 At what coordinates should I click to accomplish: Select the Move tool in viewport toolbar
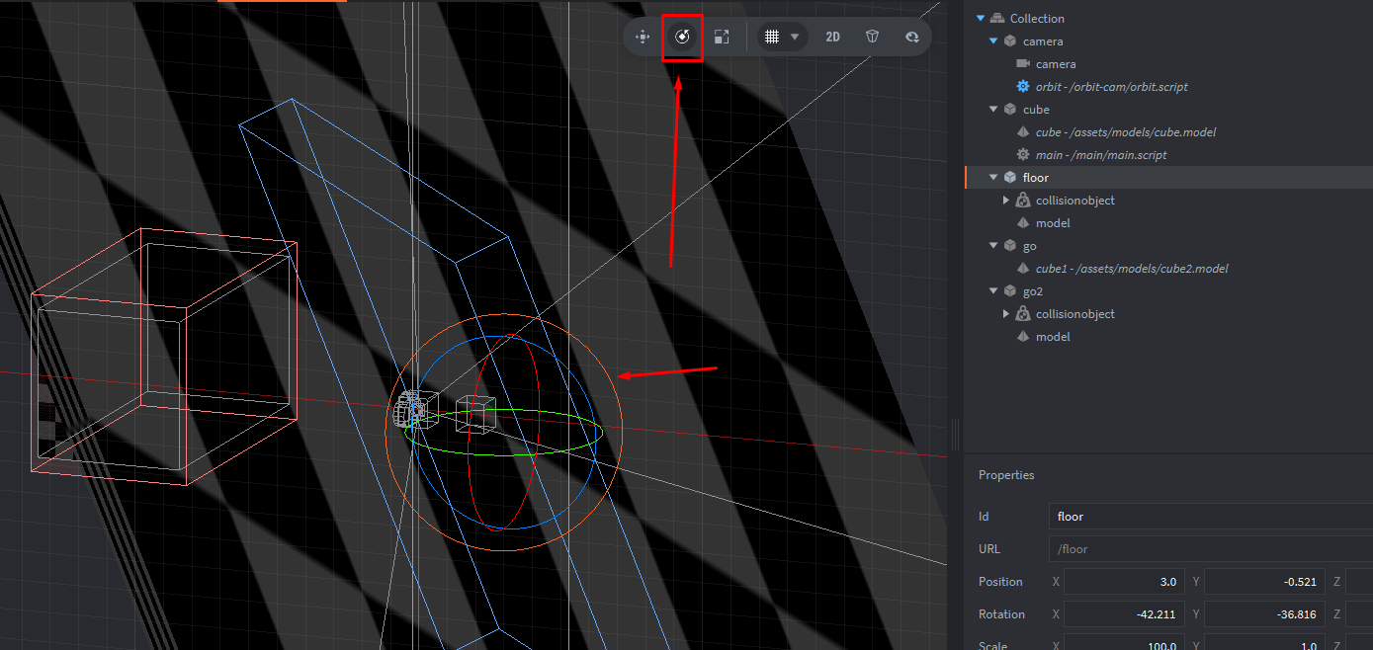[x=643, y=38]
